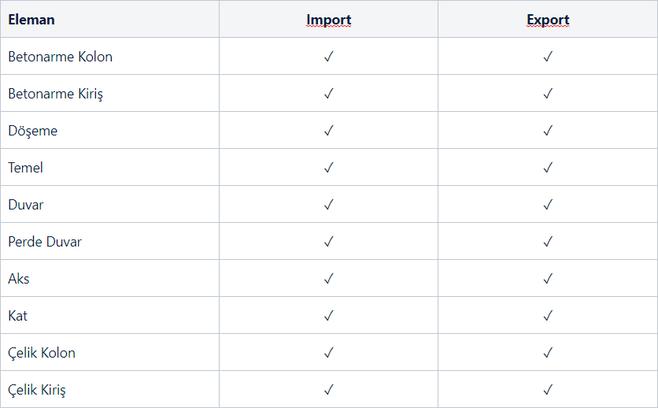Click the Perde Duvar row label
The height and width of the screenshot is (408, 658).
click(45, 242)
